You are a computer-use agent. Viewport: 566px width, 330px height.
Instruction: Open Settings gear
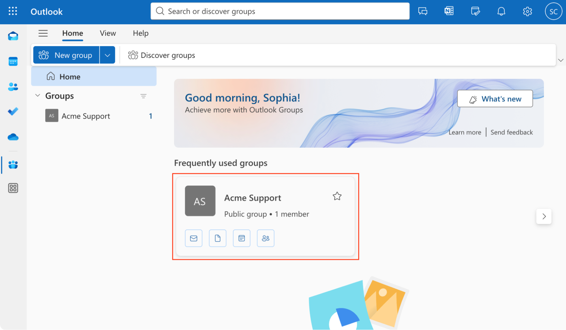point(527,11)
